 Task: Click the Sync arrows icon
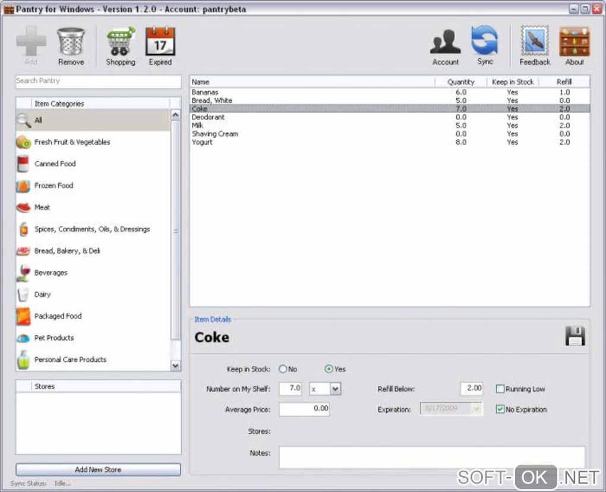[x=485, y=40]
